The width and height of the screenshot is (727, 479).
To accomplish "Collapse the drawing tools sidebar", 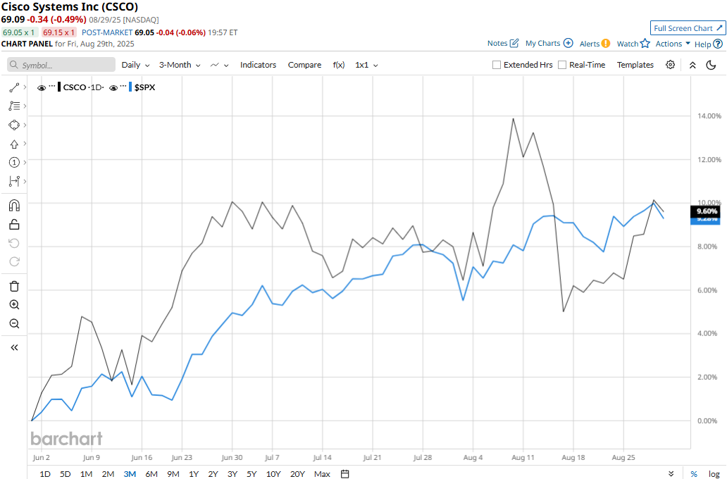I will 14,347.
